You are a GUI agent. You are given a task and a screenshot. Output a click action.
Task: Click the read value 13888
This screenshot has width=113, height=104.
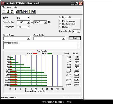pyautogui.click(x=76, y=85)
